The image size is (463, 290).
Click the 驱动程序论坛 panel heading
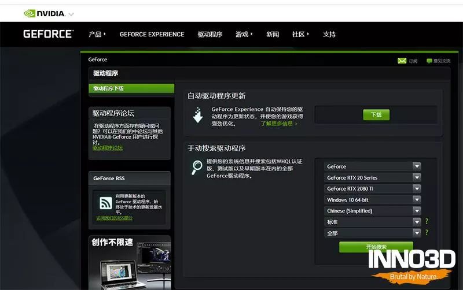tap(113, 113)
